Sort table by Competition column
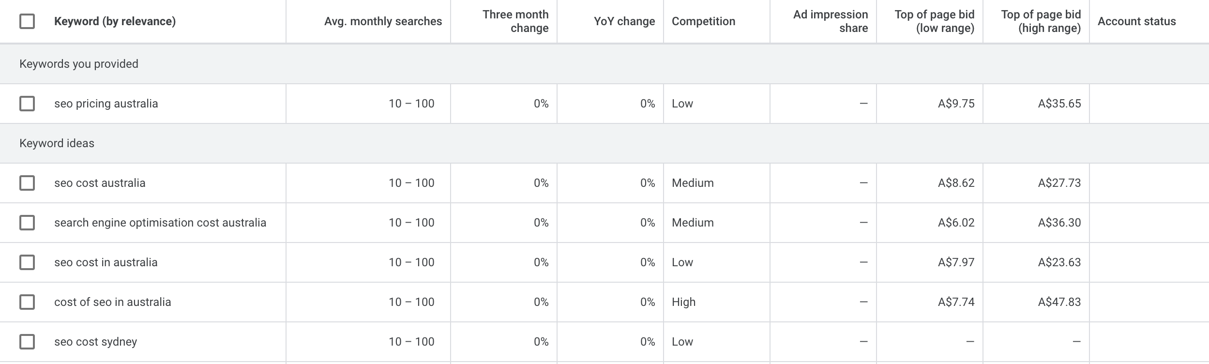This screenshot has width=1209, height=364. (x=703, y=21)
